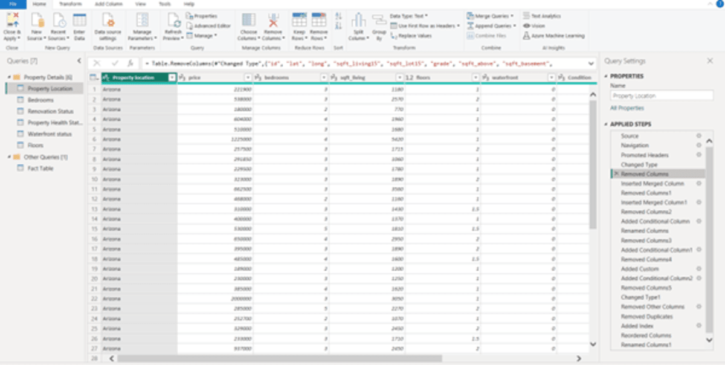Screen dimensions: 725x365
Task: Click the Remove Columns ribbon icon
Action: tap(273, 20)
